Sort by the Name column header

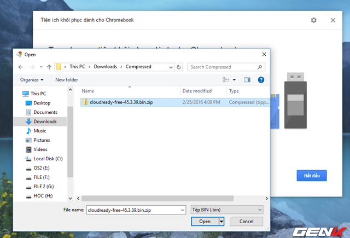(x=87, y=91)
